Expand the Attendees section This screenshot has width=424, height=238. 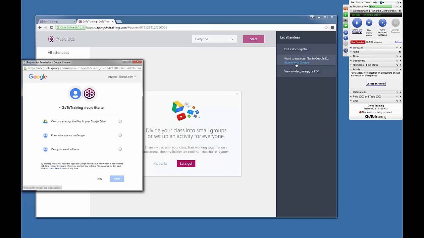click(x=351, y=65)
